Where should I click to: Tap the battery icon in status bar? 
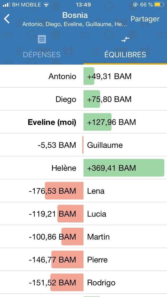click(x=159, y=5)
